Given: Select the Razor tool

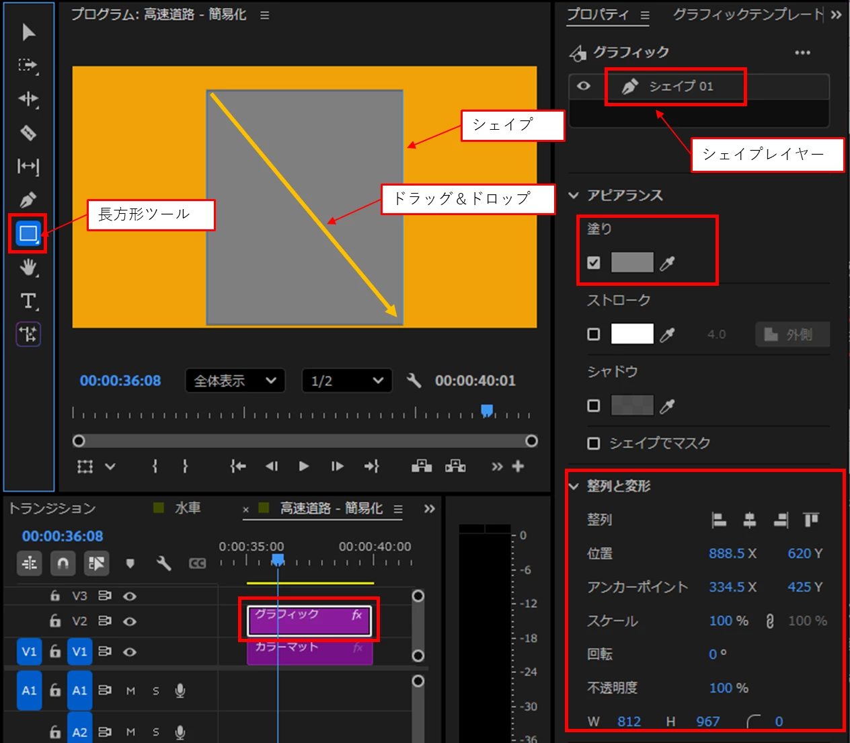Looking at the screenshot, I should [28, 132].
